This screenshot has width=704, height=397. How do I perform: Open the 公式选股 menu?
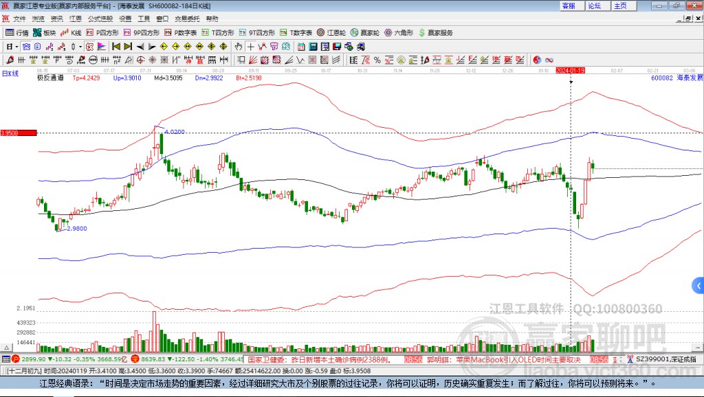tap(100, 19)
